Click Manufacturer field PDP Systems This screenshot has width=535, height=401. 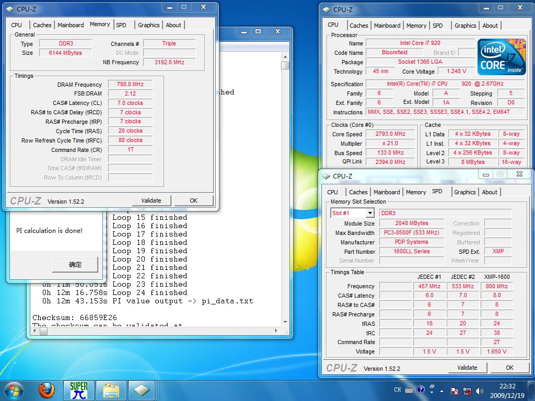point(412,242)
